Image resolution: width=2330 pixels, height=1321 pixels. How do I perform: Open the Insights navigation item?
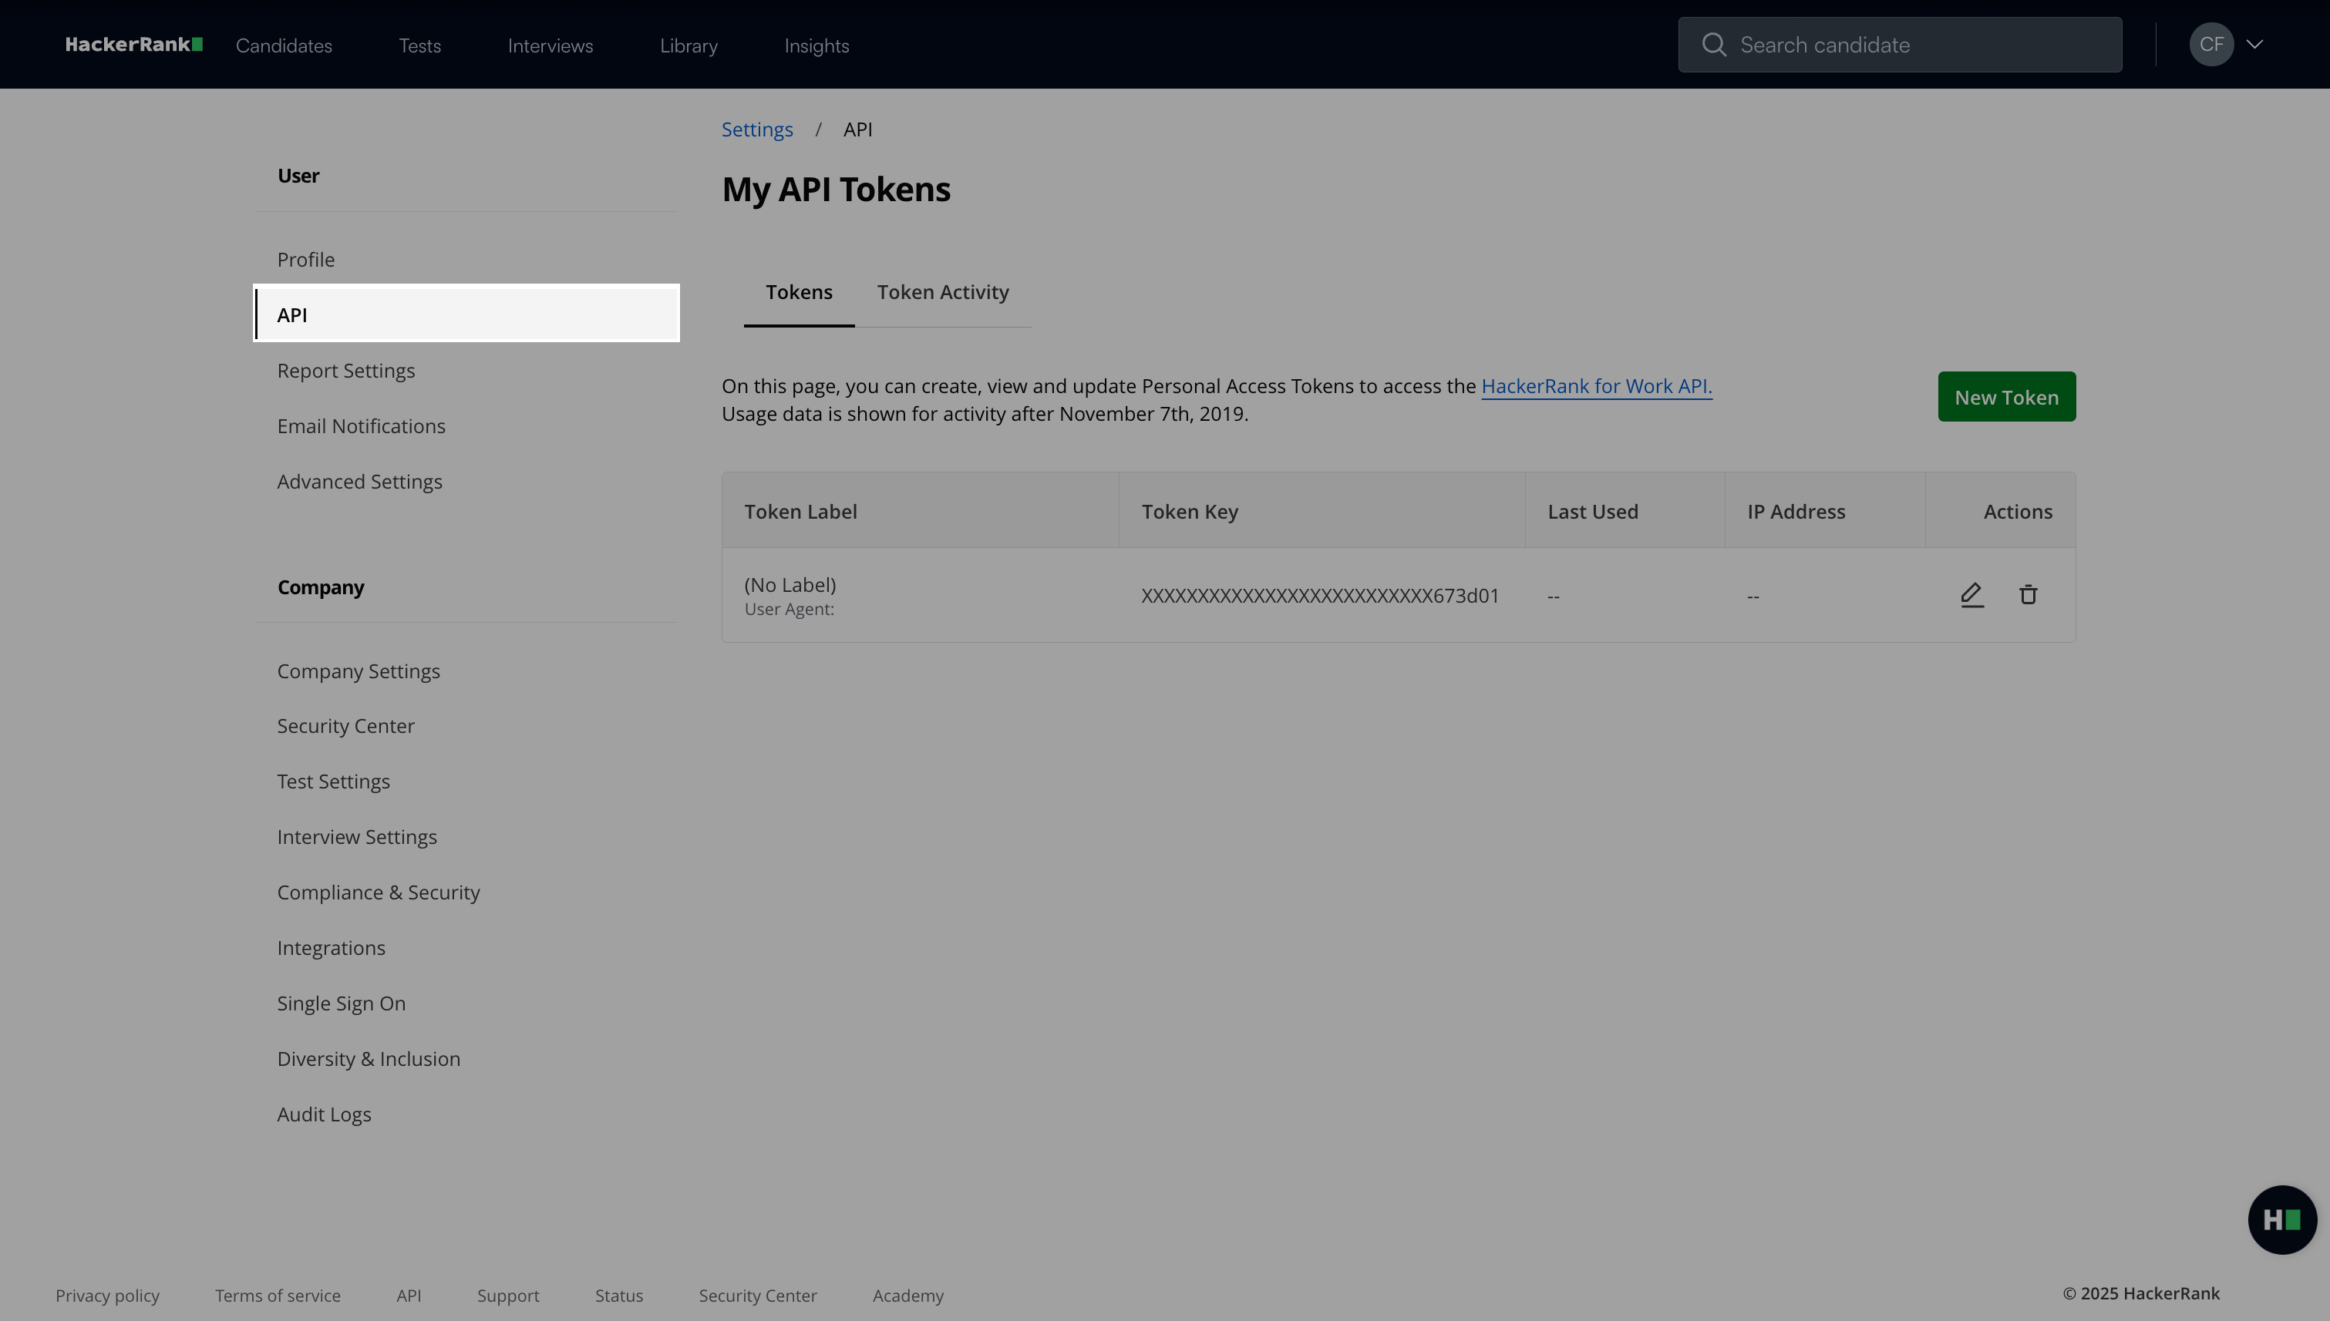point(816,45)
